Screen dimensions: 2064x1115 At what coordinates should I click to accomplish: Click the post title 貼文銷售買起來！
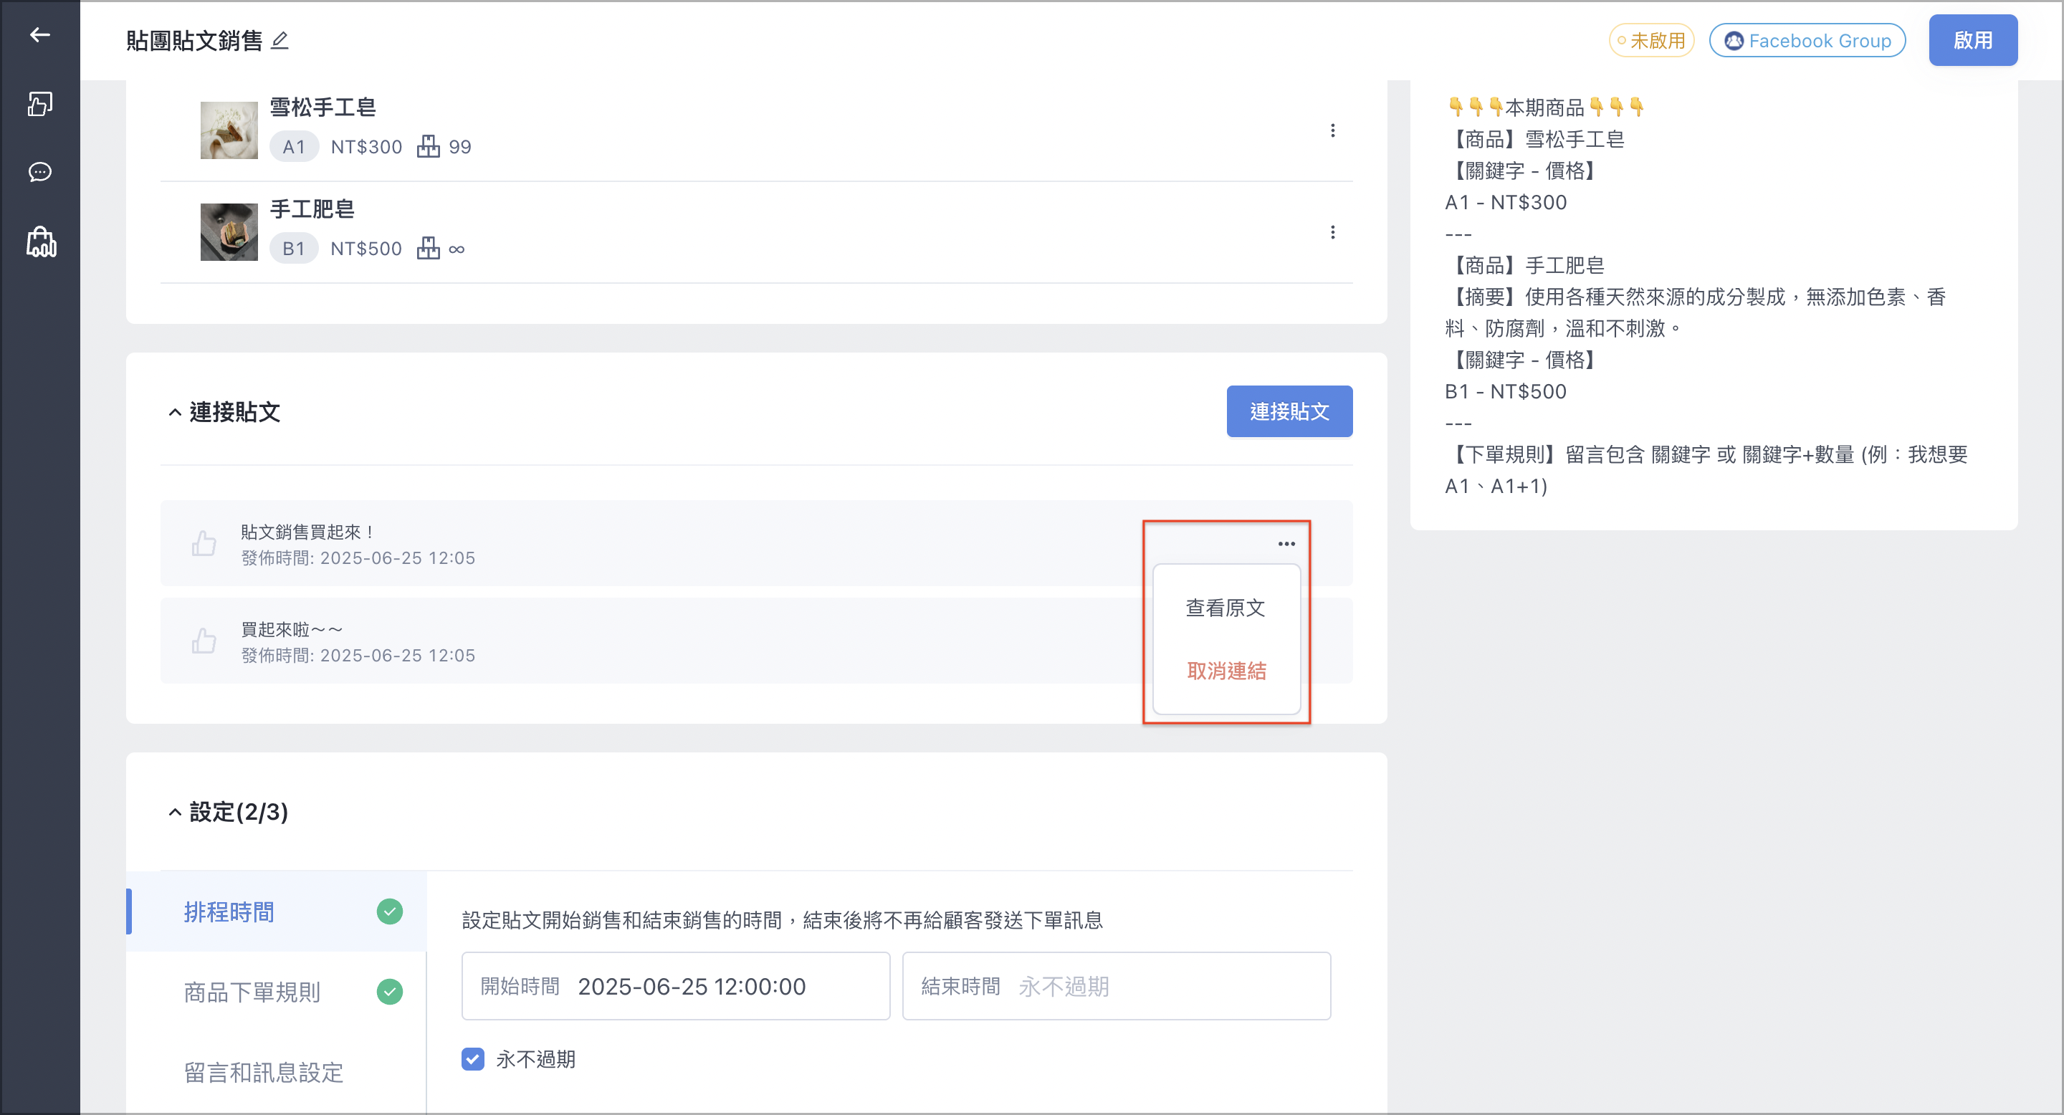308,532
